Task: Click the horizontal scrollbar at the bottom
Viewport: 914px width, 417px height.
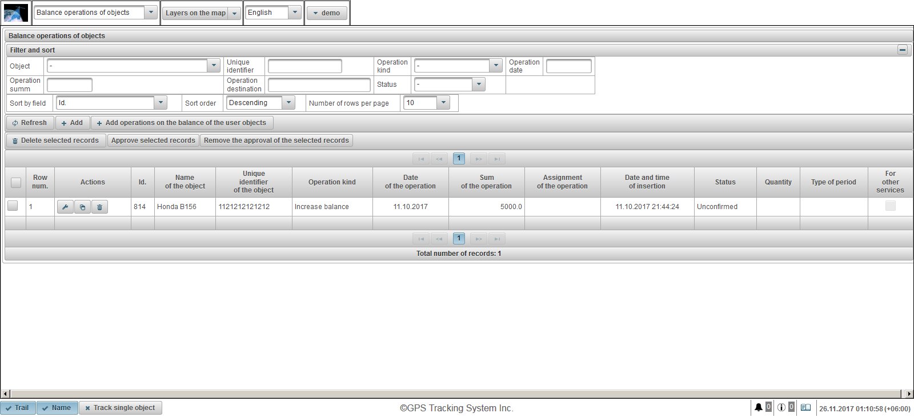Action: (457, 394)
